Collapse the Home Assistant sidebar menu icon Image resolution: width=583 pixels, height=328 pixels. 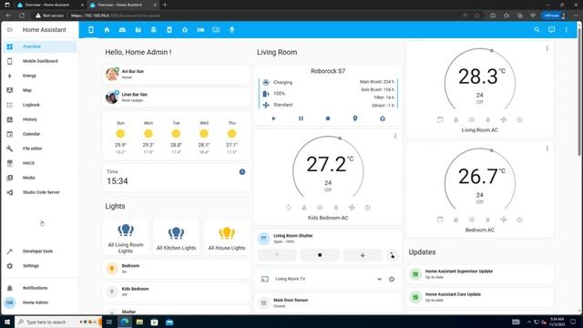[10, 30]
